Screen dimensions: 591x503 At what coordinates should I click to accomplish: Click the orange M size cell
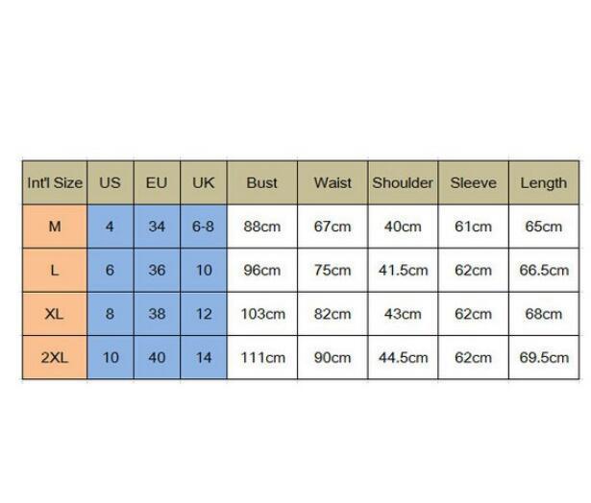click(55, 227)
